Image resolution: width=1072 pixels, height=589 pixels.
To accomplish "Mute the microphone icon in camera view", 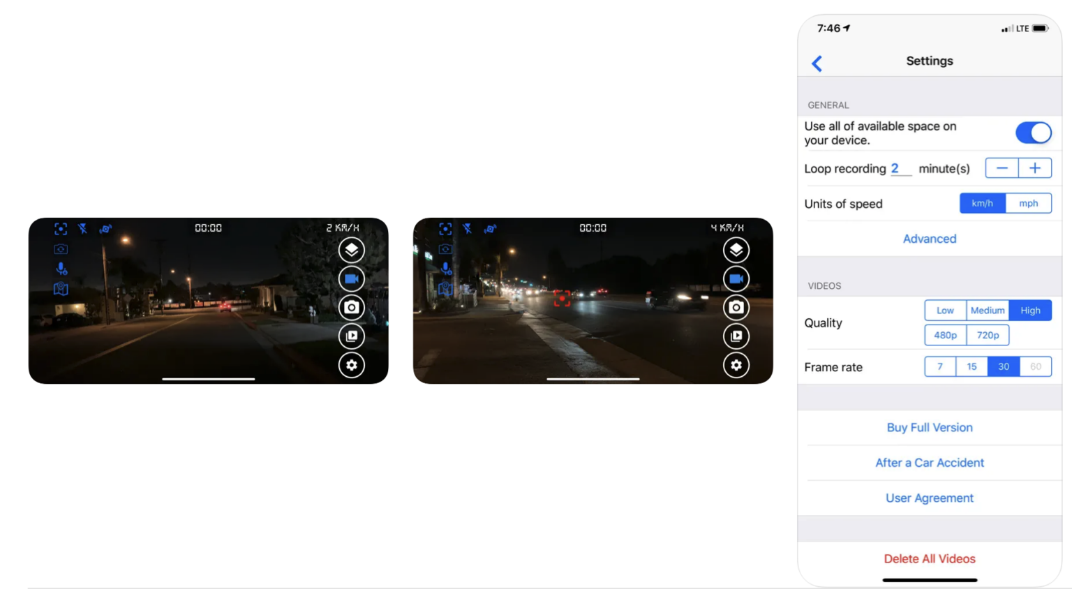I will (60, 268).
